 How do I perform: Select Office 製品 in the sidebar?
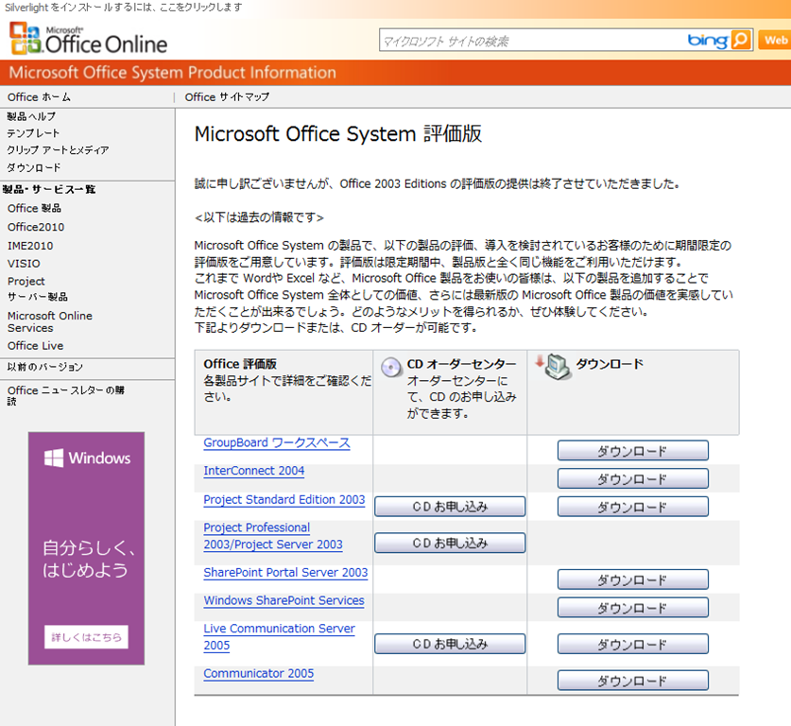34,208
